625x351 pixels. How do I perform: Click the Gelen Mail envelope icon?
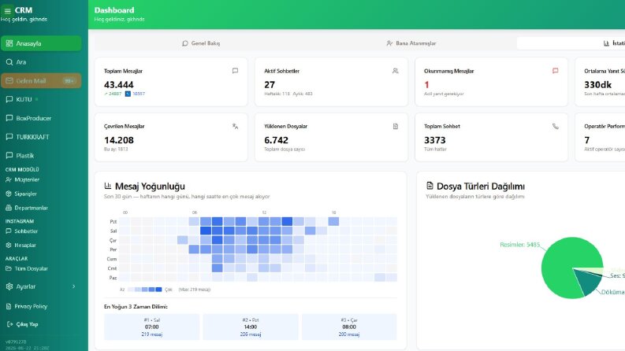click(x=9, y=81)
